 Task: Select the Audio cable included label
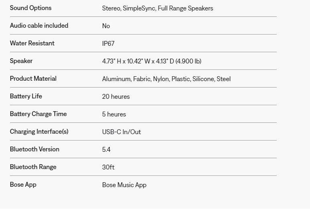39,26
